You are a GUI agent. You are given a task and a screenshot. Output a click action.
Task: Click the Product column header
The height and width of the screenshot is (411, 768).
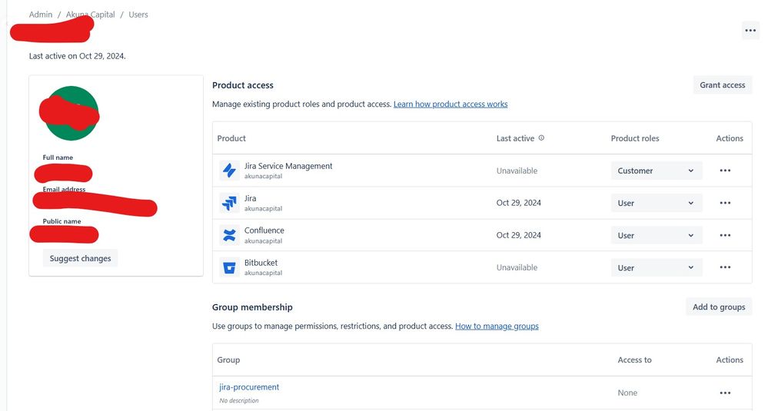(231, 138)
